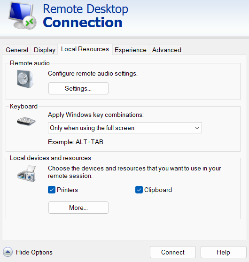Click the Hide Options arrow icon
The width and height of the screenshot is (249, 262).
click(8, 252)
